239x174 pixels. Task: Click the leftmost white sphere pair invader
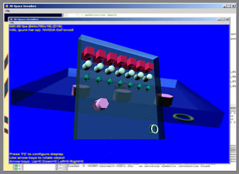click(x=87, y=65)
